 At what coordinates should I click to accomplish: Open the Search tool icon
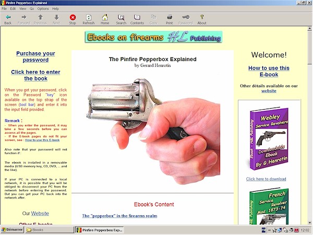coord(121,18)
